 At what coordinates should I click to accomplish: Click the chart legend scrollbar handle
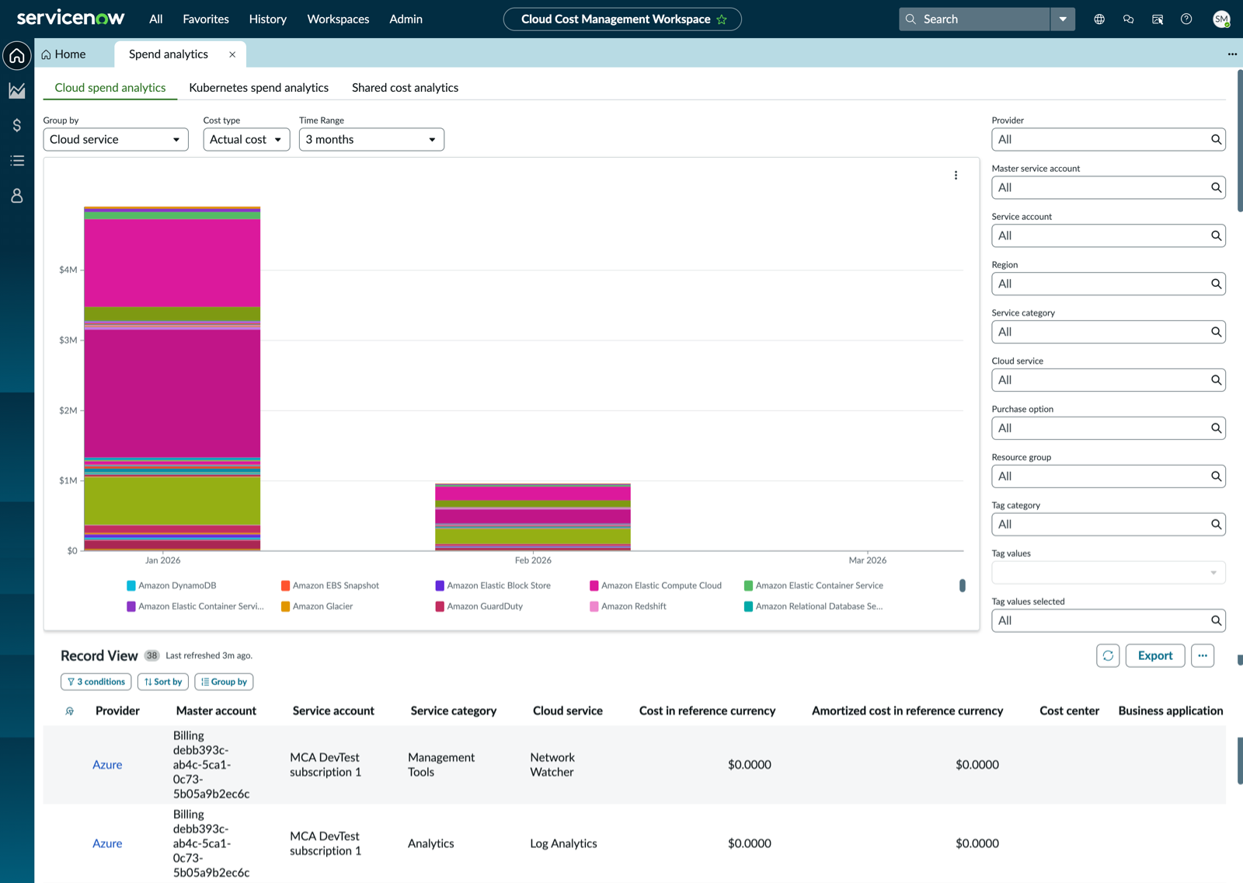[x=963, y=586]
